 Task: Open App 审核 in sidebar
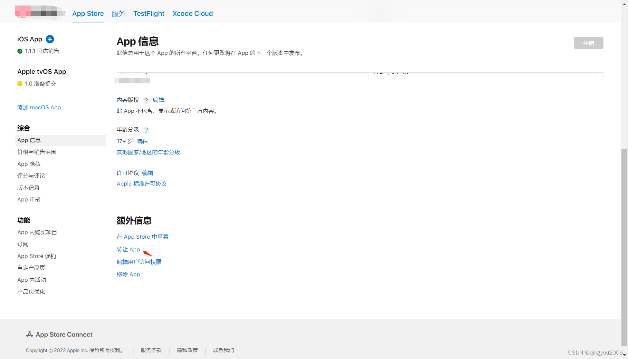click(29, 199)
